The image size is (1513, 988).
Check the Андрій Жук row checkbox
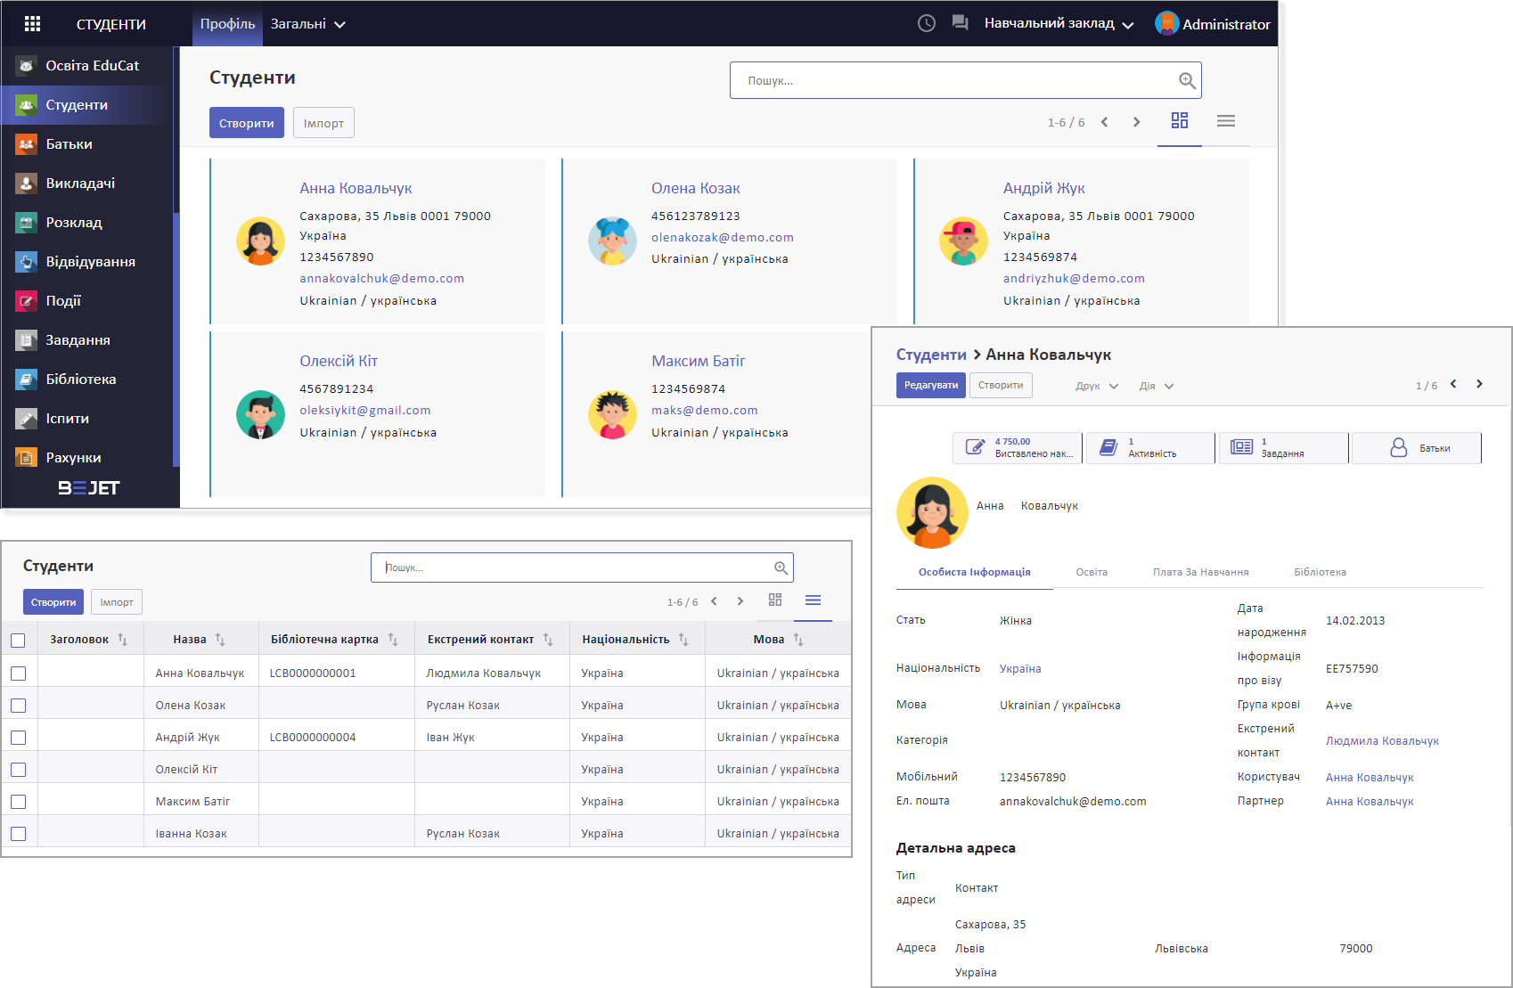18,738
